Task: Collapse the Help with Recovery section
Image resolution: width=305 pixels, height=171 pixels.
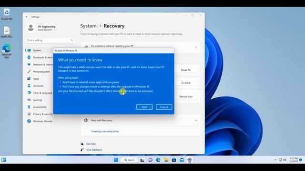Action: (196, 120)
